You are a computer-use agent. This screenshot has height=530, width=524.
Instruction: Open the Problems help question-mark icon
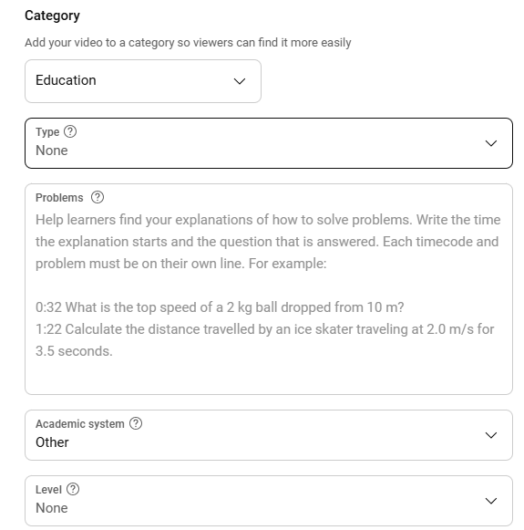[x=98, y=197]
